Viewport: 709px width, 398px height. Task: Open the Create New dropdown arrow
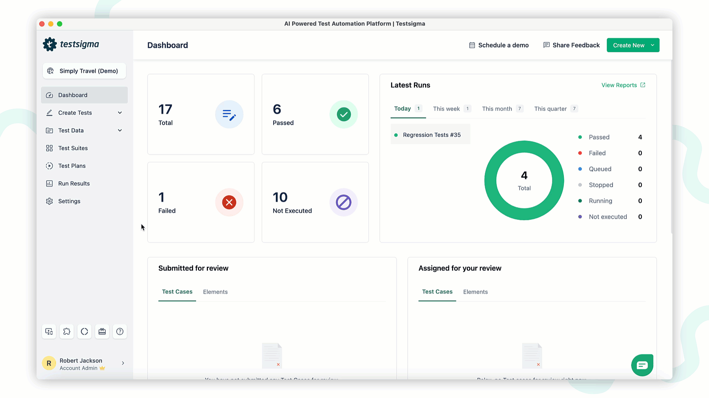[x=653, y=45]
